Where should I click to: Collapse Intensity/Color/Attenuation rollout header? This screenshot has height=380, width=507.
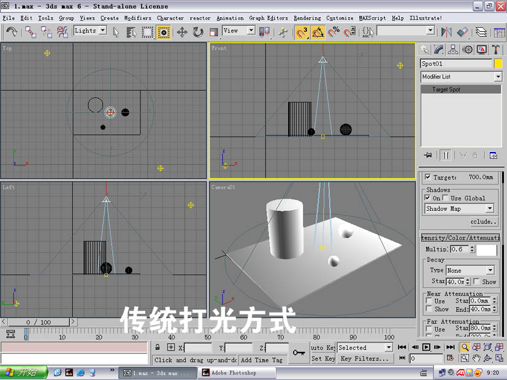(x=460, y=238)
